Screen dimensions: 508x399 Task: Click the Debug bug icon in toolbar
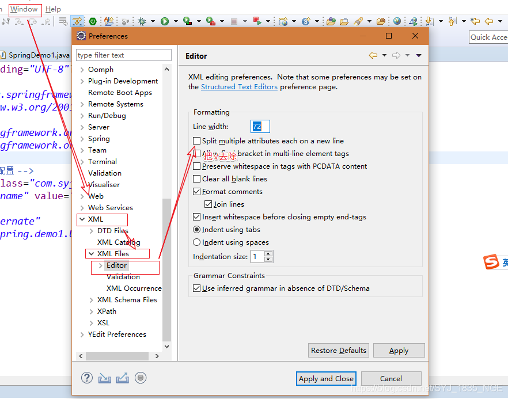click(142, 21)
